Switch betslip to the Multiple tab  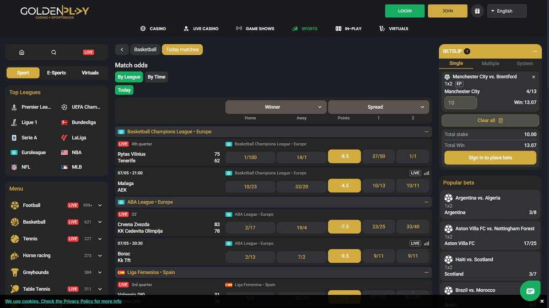pos(490,63)
